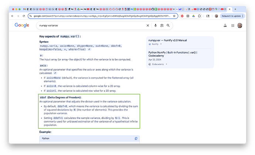Open the Google apps grid
This screenshot has width=255, height=155.
coord(233,25)
